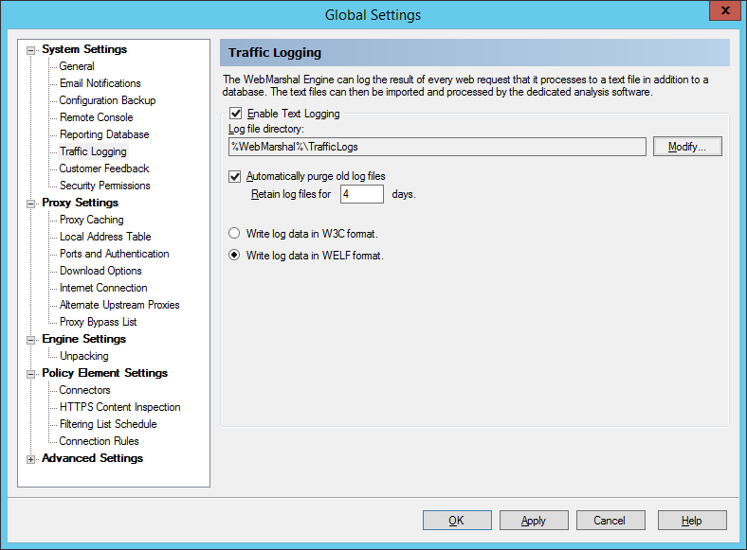
Task: Open Customer Feedback page
Action: 104,169
